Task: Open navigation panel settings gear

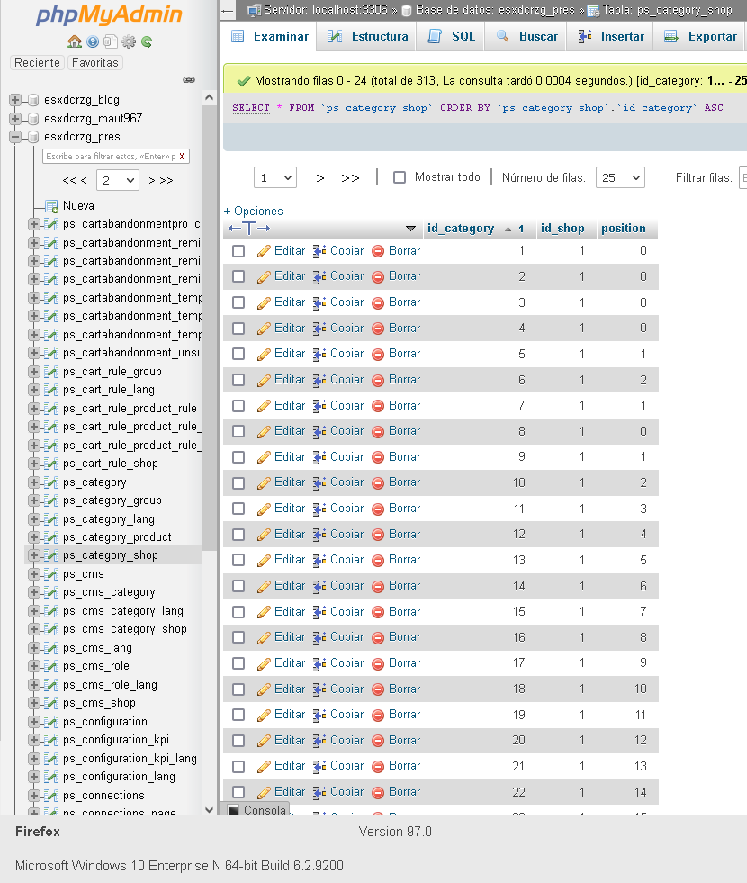Action: (x=129, y=41)
